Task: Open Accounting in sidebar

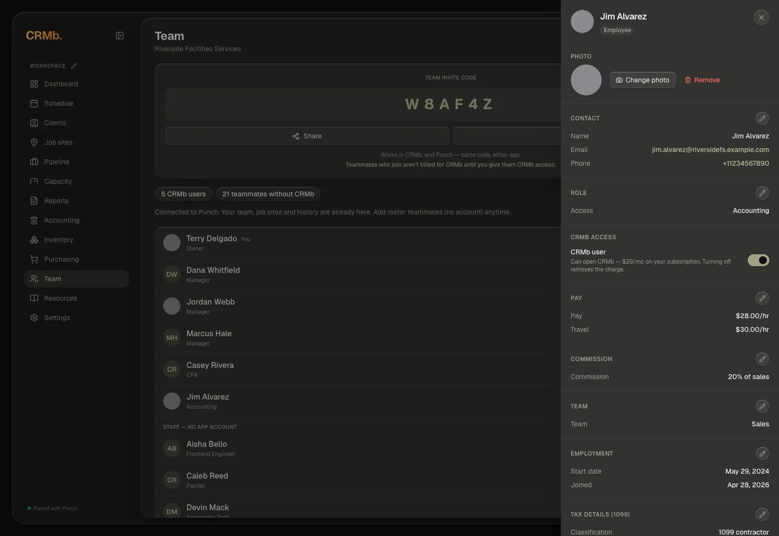Action: [76, 220]
